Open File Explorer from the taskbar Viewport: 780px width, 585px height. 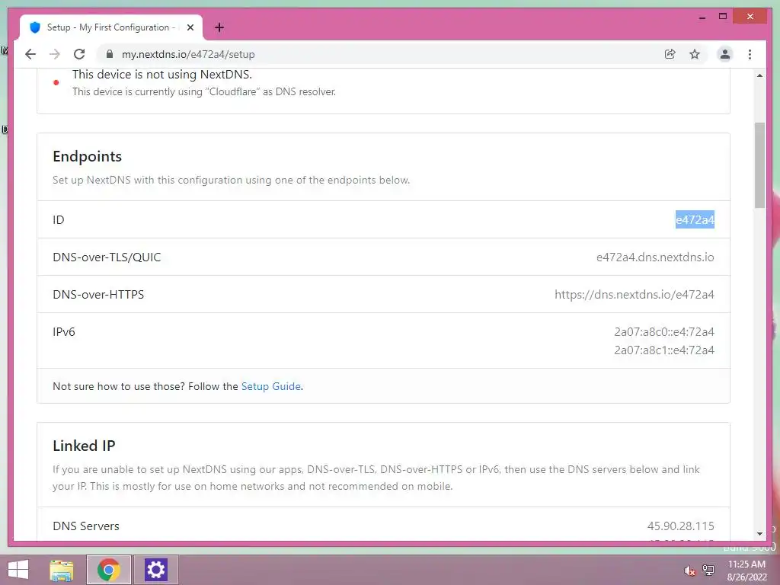pos(62,570)
